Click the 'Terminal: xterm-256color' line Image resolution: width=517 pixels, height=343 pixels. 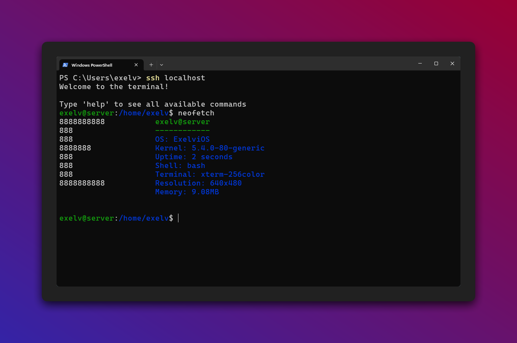point(210,174)
